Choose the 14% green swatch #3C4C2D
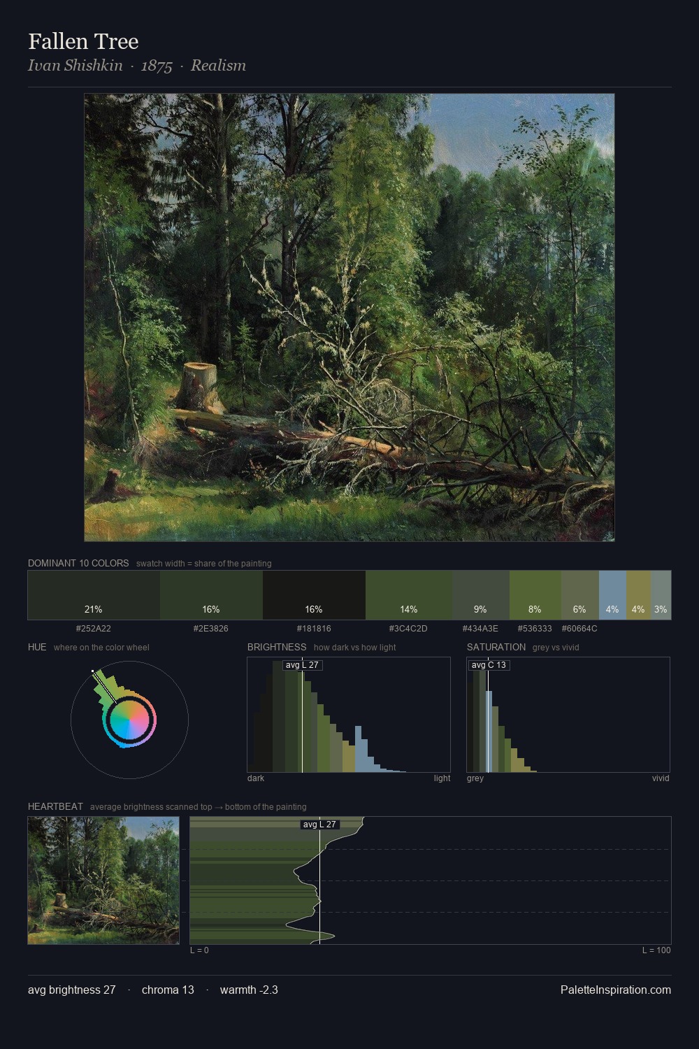Screen dimensions: 699x1049 [x=409, y=595]
